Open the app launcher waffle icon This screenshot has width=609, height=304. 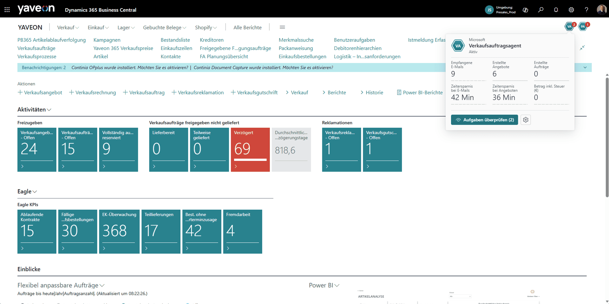[x=7, y=10]
